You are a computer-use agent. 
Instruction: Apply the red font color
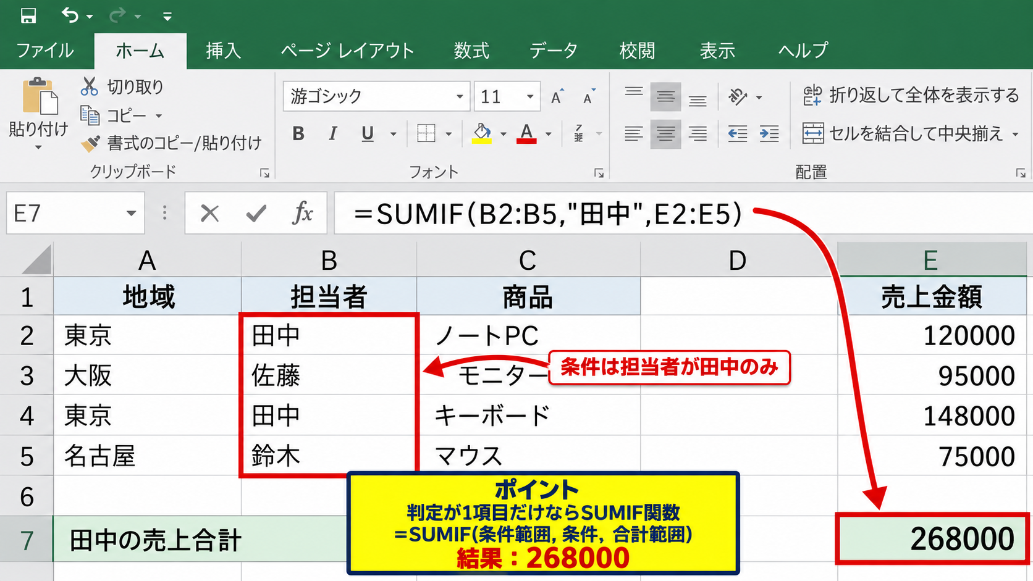(x=526, y=133)
